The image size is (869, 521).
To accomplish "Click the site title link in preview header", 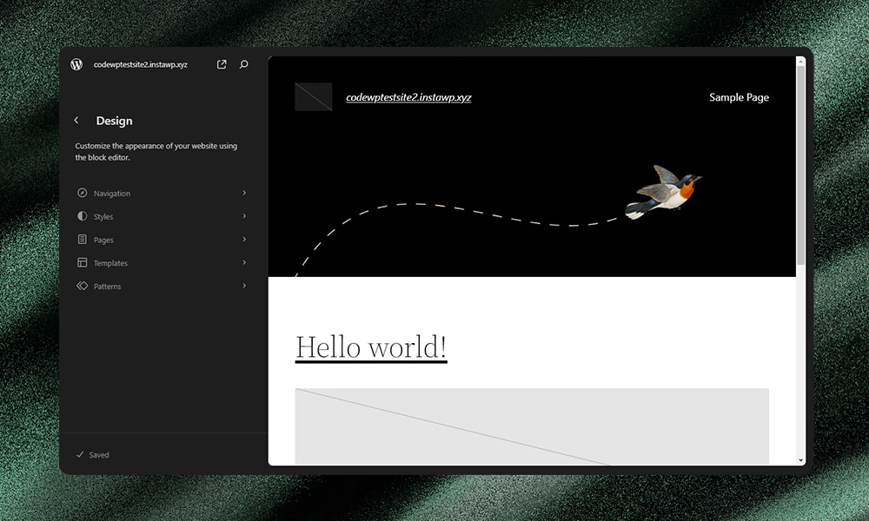I will [408, 96].
